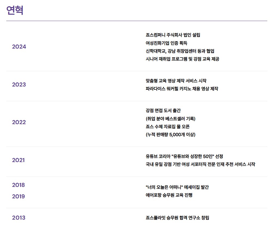Click the 2021 year label
Viewport: 273px width, 227px height.
coord(18,160)
